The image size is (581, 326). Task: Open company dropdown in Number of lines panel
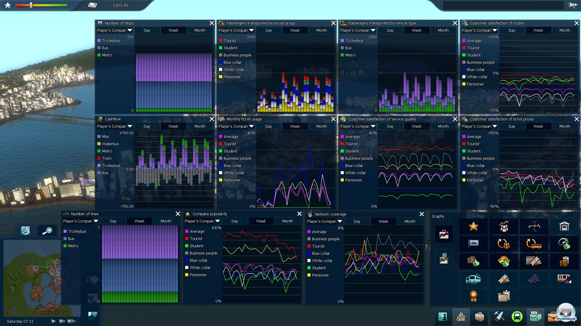tap(96, 221)
